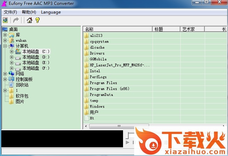
Task: Select 桌面 in the folder tree
Action: pos(13,30)
